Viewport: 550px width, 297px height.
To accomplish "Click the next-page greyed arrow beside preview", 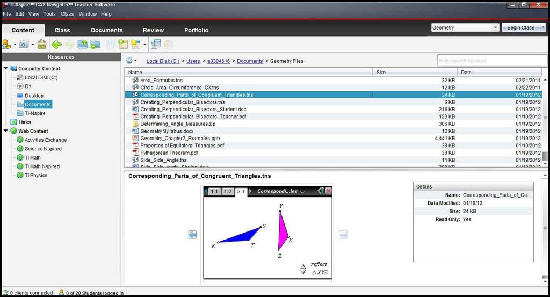I will pyautogui.click(x=343, y=235).
